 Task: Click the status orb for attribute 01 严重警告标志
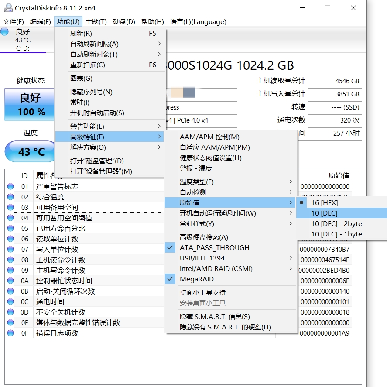(x=10, y=186)
